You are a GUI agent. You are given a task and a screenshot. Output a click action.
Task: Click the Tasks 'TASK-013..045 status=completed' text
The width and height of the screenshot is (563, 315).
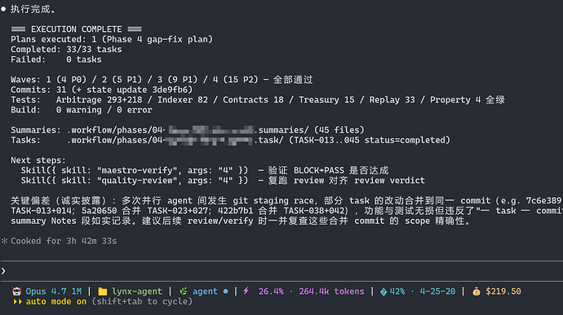[x=370, y=140]
